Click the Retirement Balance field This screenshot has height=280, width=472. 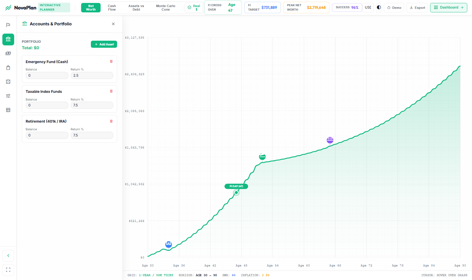tap(47, 135)
